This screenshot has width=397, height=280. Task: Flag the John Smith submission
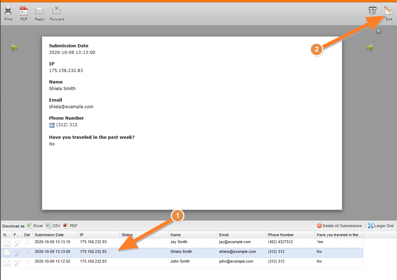coord(17,263)
